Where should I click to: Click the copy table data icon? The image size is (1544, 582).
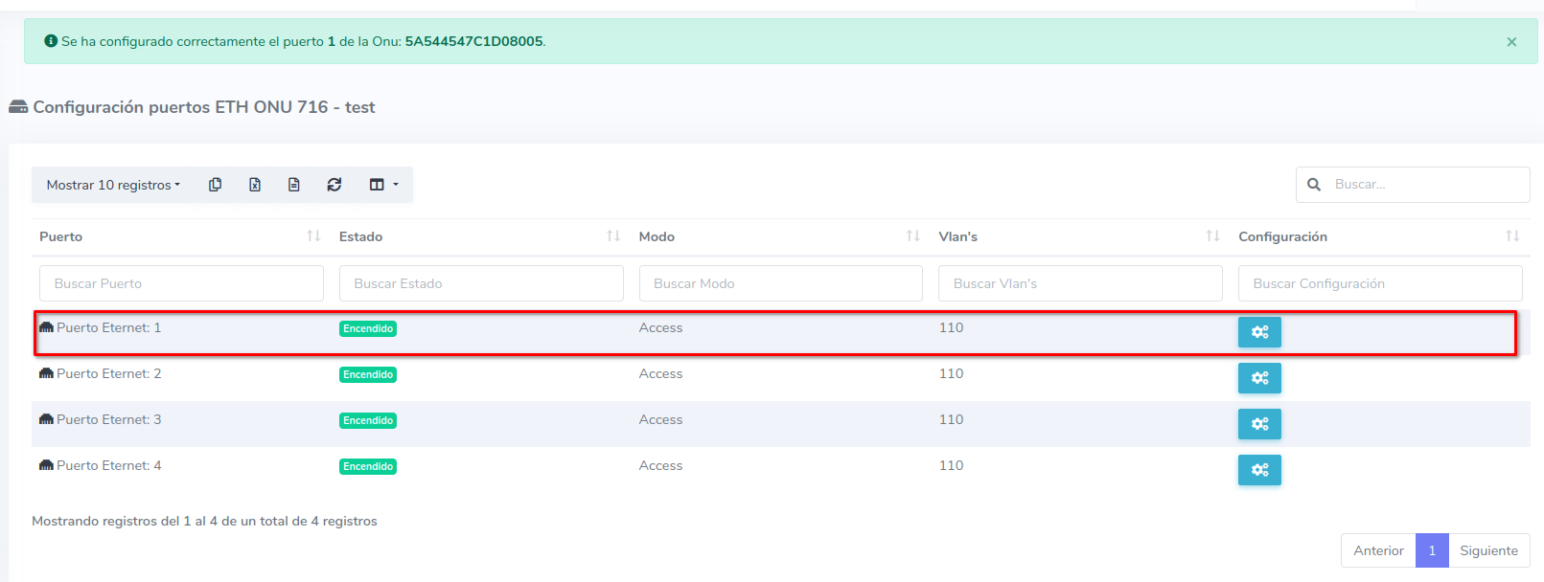point(215,185)
